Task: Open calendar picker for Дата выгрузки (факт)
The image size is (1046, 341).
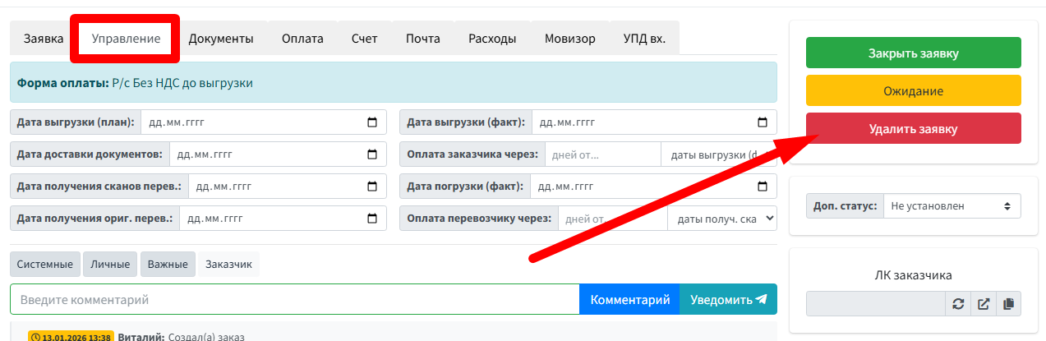Action: pyautogui.click(x=763, y=122)
